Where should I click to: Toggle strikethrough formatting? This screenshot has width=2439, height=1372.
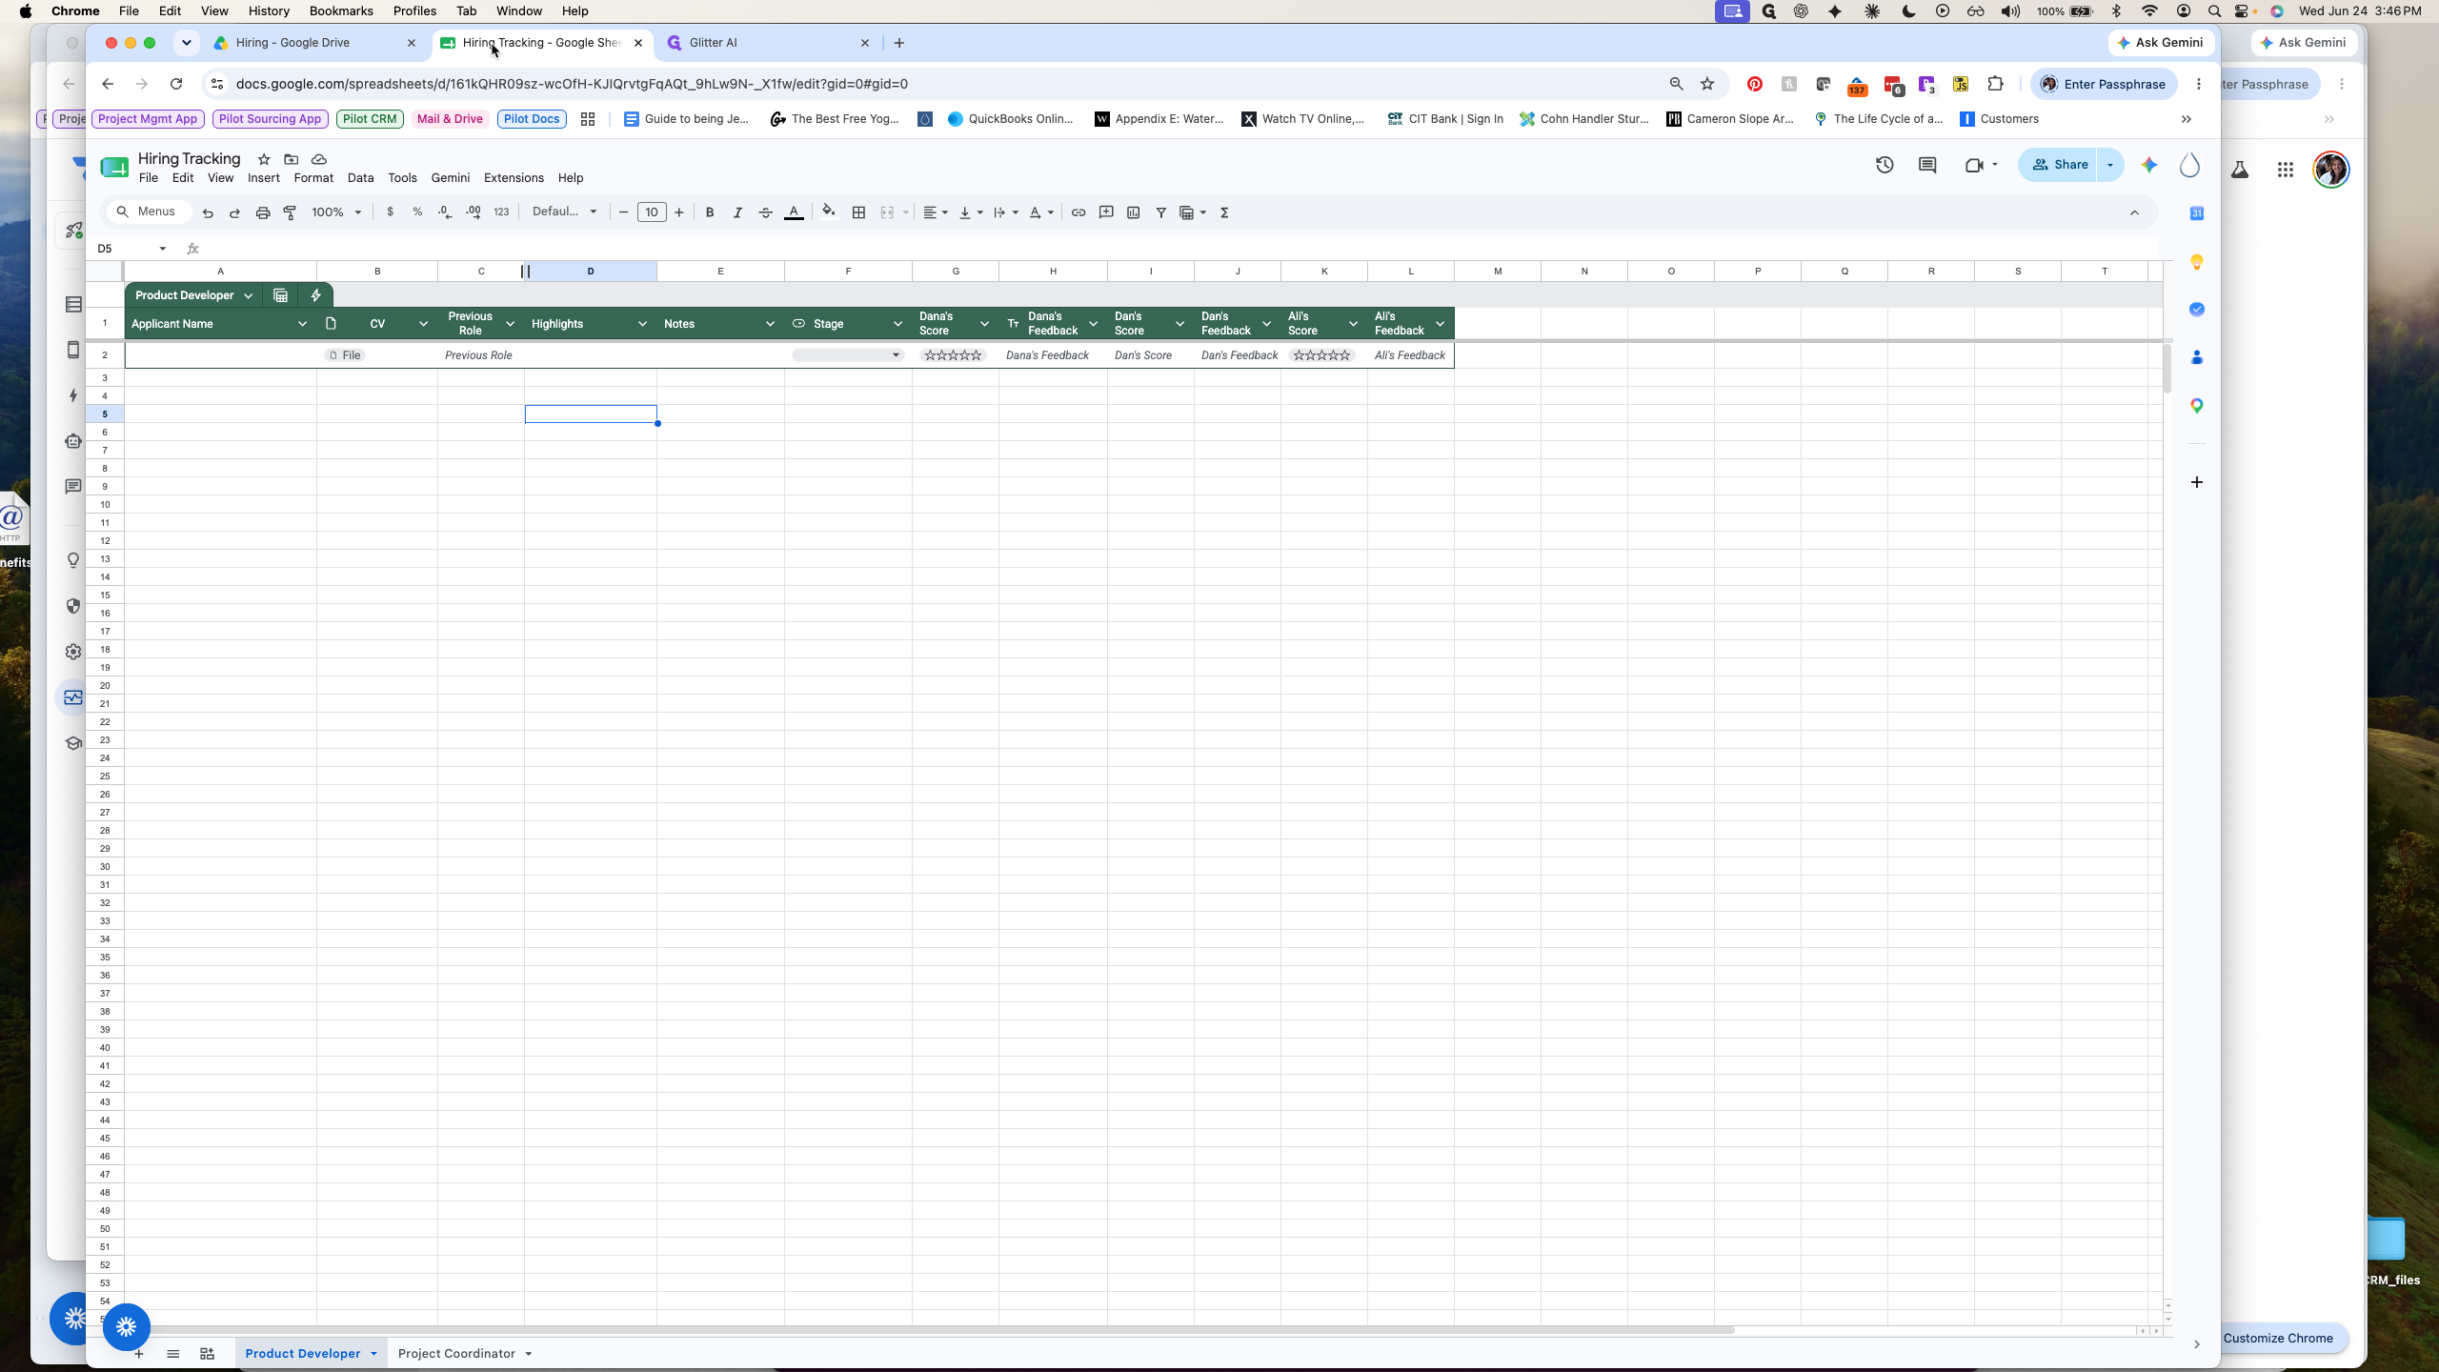point(765,212)
